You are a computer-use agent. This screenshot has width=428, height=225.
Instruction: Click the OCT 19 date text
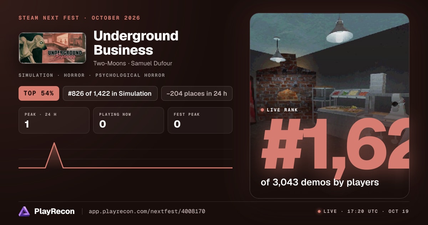pos(399,211)
